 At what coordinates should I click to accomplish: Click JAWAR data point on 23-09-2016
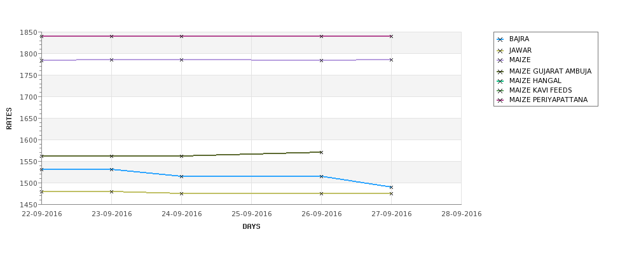(111, 191)
